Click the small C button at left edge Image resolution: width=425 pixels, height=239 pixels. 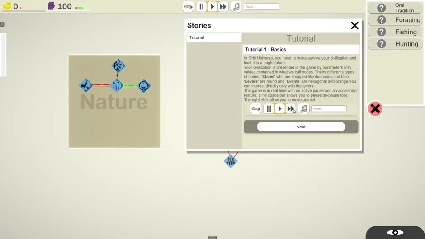(x=2, y=24)
